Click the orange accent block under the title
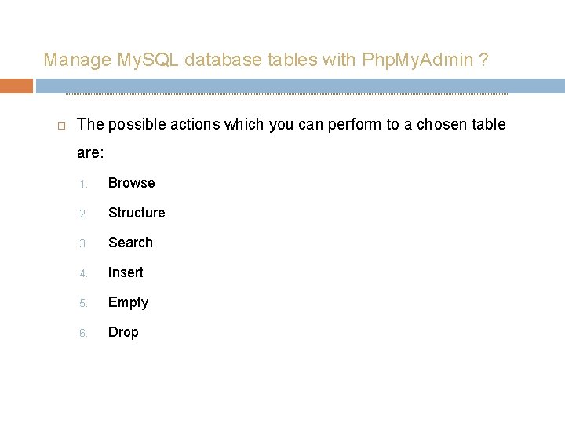The width and height of the screenshot is (565, 424). 16,86
